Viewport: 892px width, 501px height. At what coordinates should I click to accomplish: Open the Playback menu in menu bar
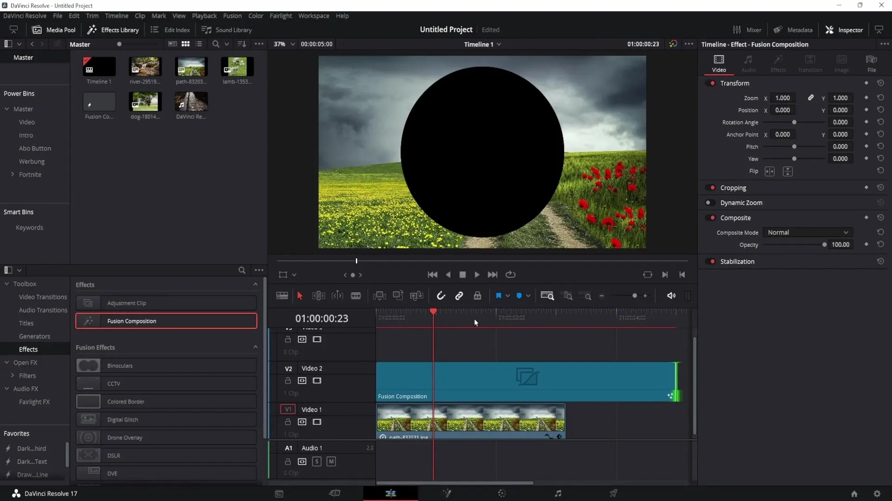(x=204, y=15)
